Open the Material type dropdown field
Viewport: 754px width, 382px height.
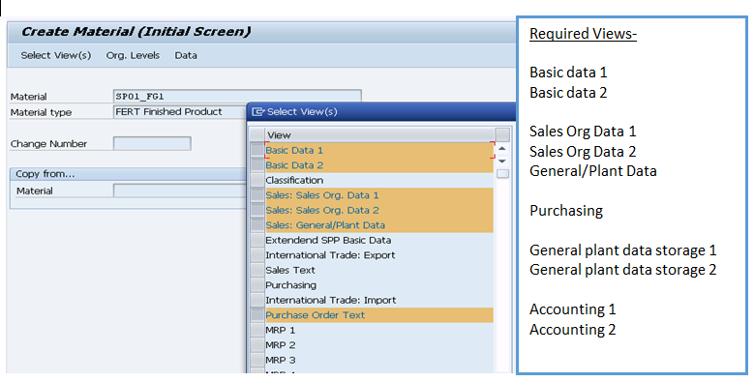pyautogui.click(x=180, y=112)
